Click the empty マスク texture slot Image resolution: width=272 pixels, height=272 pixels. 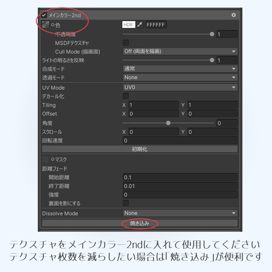coord(45,159)
